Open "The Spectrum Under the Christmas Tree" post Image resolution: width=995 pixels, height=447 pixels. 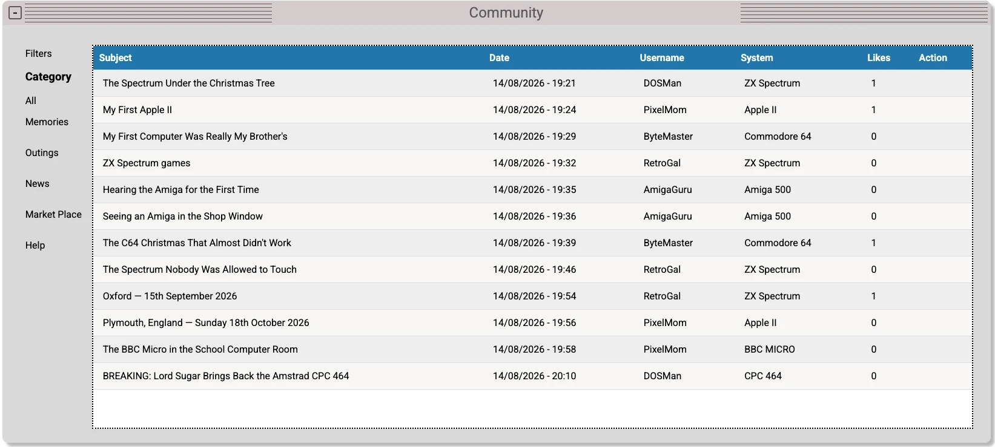pyautogui.click(x=189, y=83)
